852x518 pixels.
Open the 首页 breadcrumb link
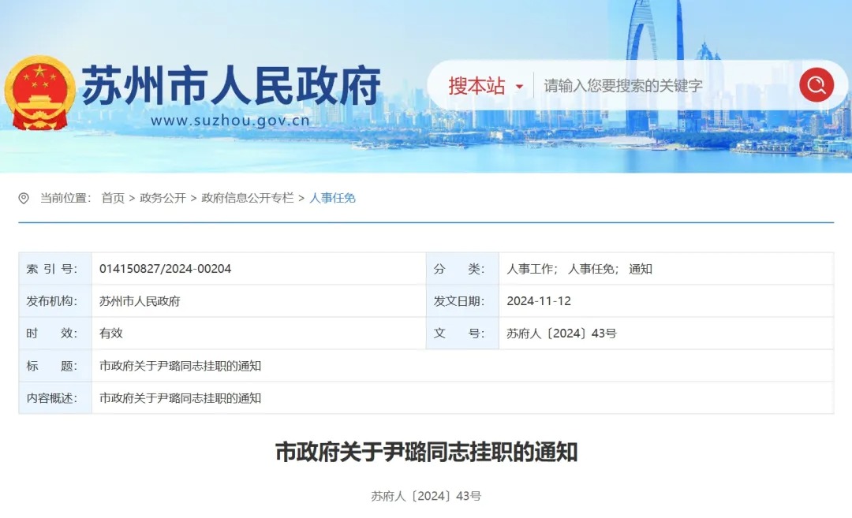click(x=110, y=198)
